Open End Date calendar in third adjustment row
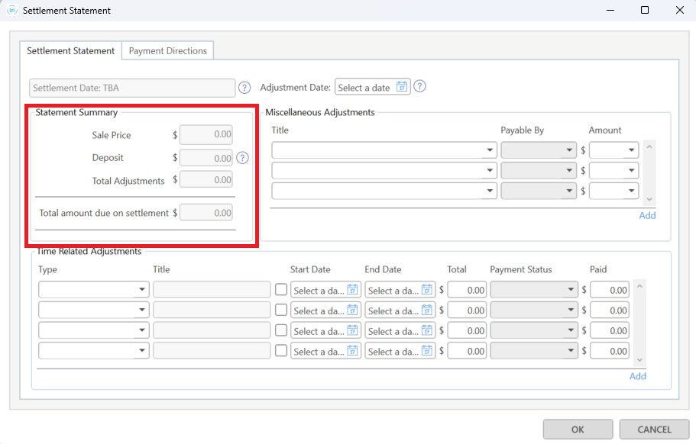 (x=427, y=331)
